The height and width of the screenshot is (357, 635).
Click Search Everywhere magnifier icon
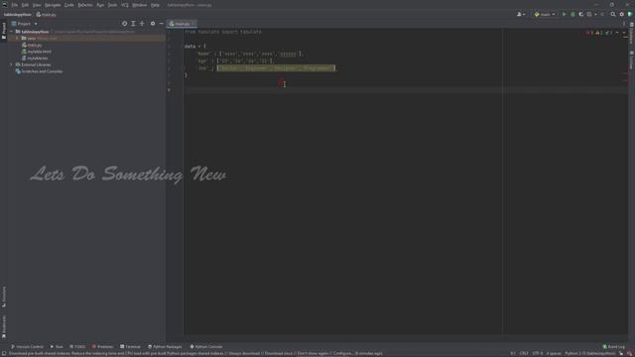click(x=613, y=15)
